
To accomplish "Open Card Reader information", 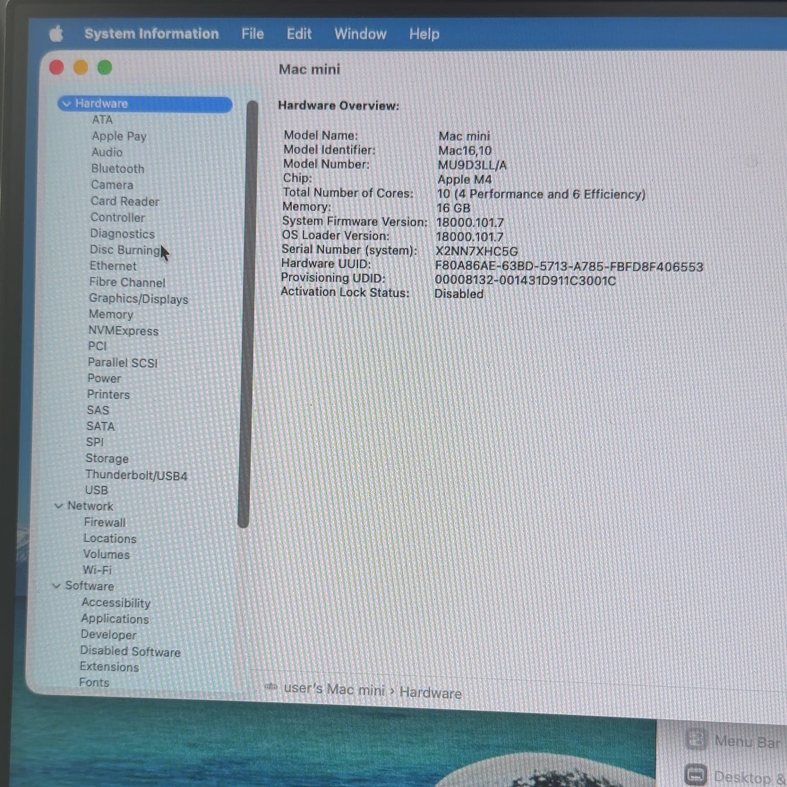I will coord(125,201).
